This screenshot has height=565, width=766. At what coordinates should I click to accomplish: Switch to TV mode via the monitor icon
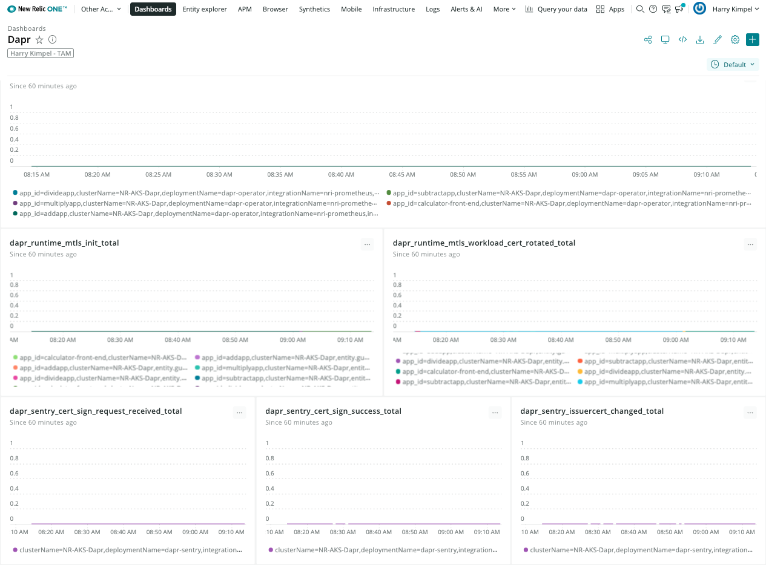click(x=665, y=40)
